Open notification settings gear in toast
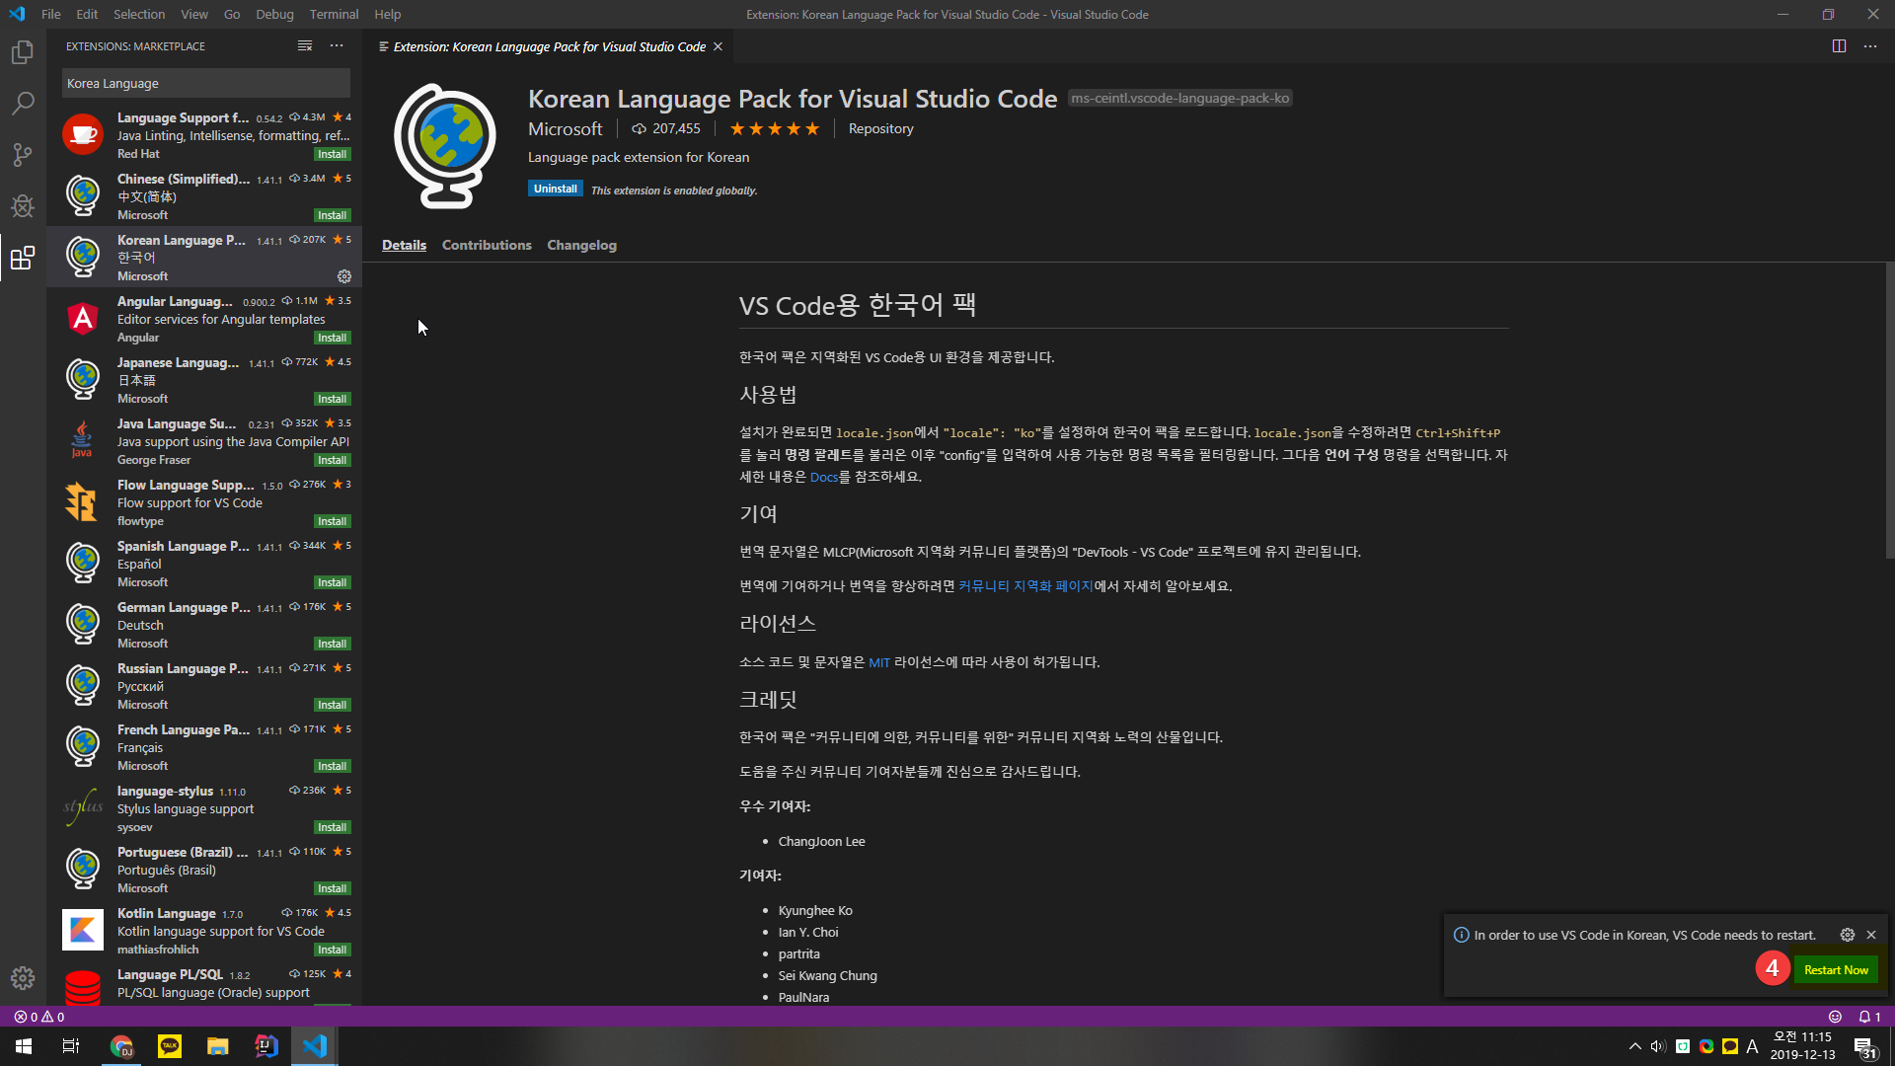The height and width of the screenshot is (1066, 1895). click(1847, 935)
